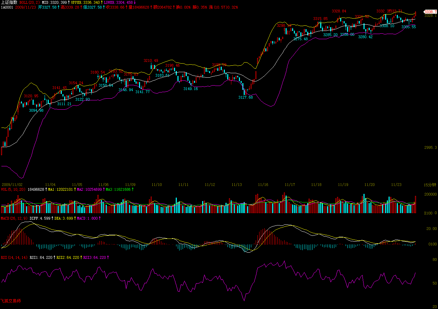Click the current price tag 3338.7
Image resolution: width=438 pixels, height=309 pixels.
430,11
